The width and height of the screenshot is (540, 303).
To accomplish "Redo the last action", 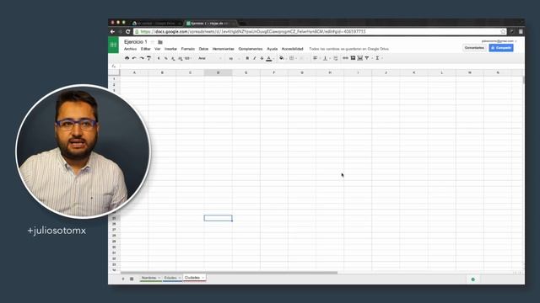I will pyautogui.click(x=142, y=58).
